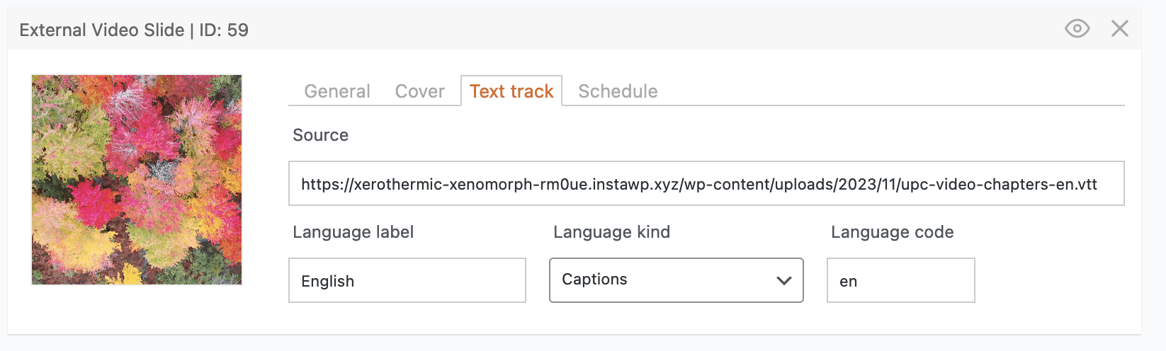Click the autumn forest slide thumbnail

pos(137,180)
